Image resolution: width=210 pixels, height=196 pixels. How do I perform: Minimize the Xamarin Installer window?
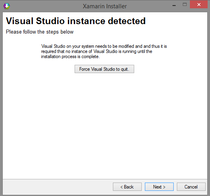pos(174,6)
